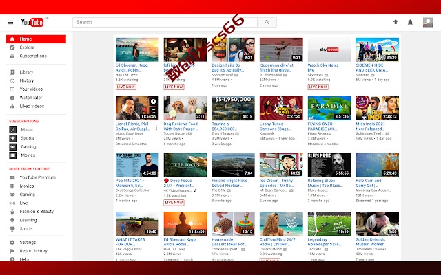Click the Live broadcast icon
The image size is (441, 275).
pyautogui.click(x=12, y=203)
